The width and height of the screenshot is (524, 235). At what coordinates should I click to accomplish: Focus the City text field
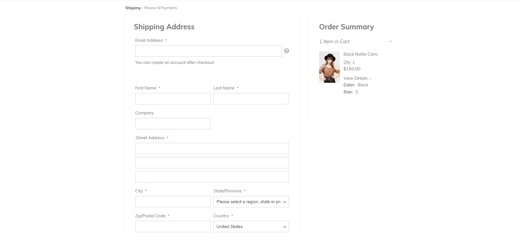coord(173,202)
